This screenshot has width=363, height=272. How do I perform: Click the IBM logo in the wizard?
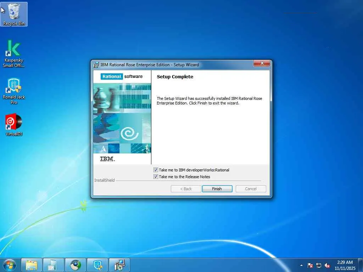[107, 159]
